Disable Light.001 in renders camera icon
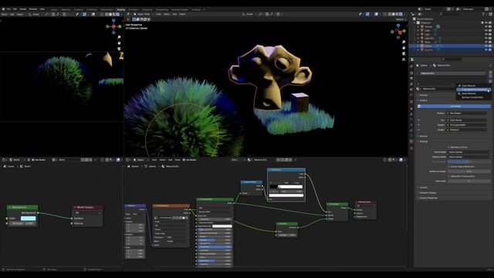The height and width of the screenshot is (278, 494). click(x=490, y=38)
